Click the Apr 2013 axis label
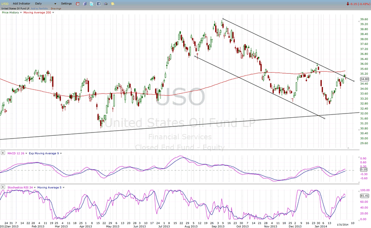Viewport: 371px width, 228px height. point(85,226)
